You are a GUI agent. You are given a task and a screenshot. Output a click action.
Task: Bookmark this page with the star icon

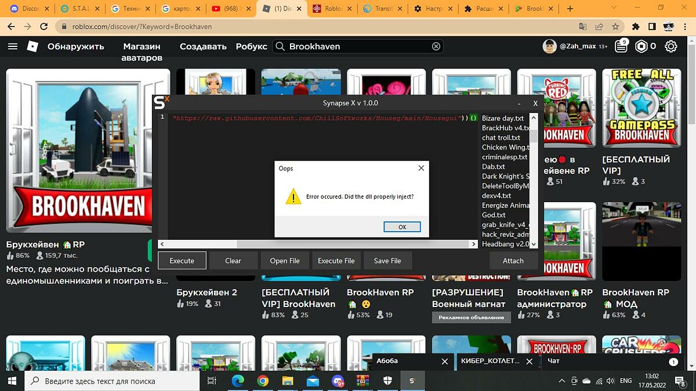click(x=615, y=27)
